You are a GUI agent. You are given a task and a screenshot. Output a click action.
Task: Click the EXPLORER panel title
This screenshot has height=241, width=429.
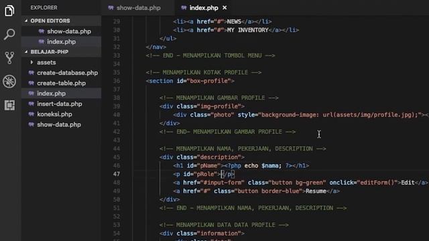coord(44,7)
